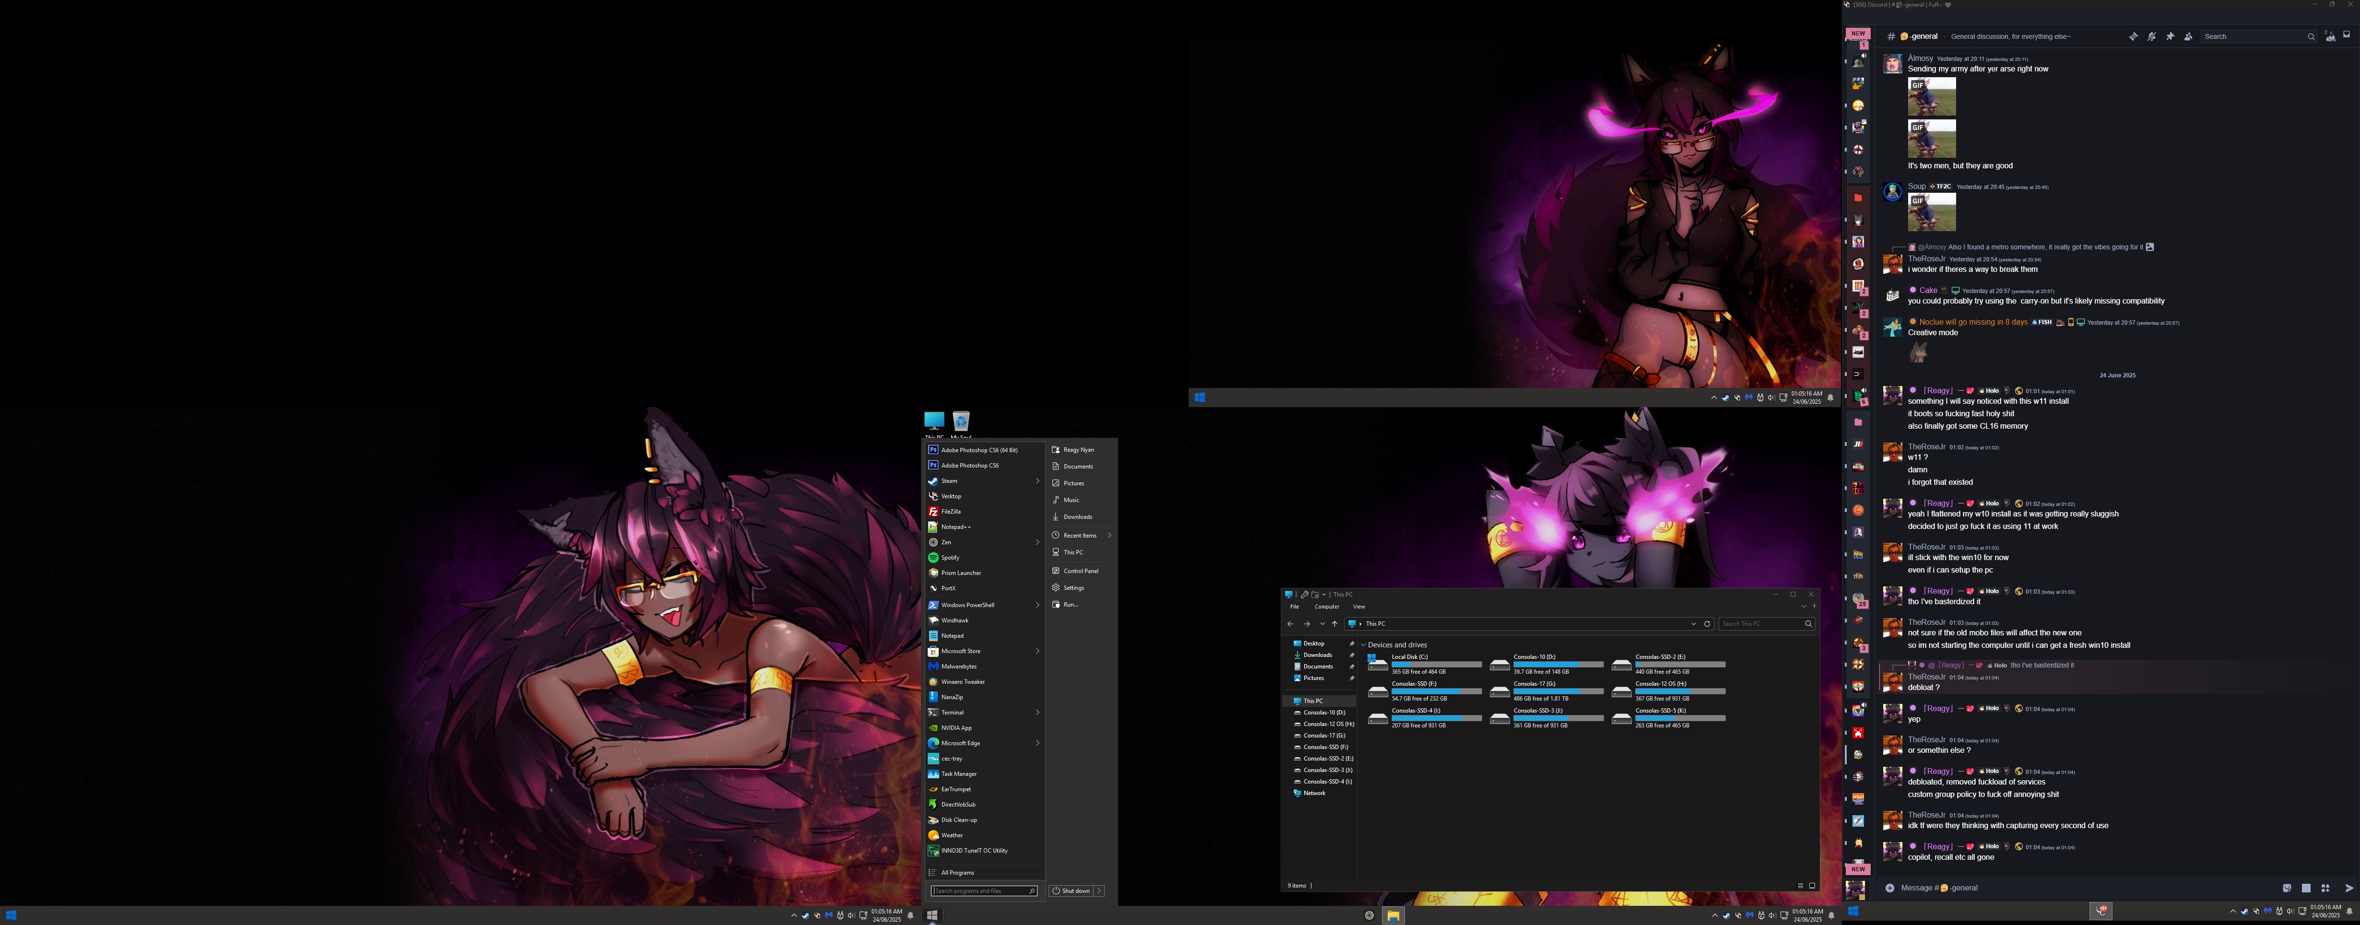2360x925 pixels.
Task: Open Malwarebytes in the Start menu
Action: 985,667
